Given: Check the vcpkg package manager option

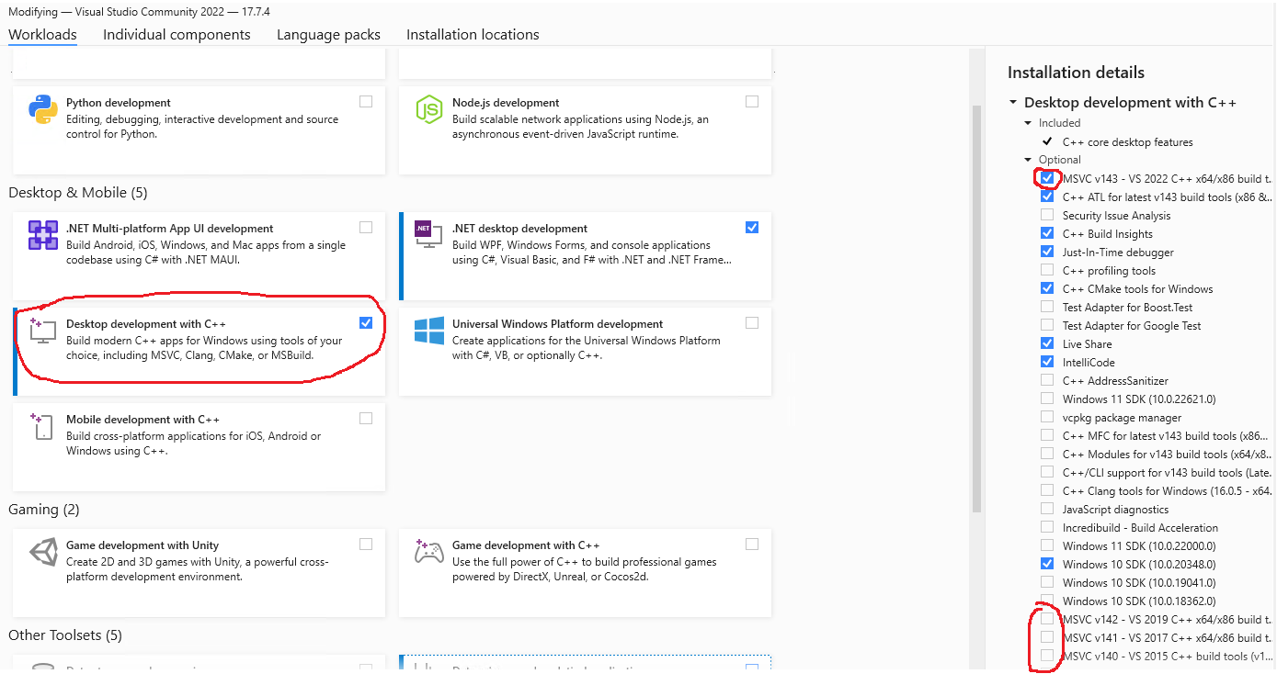Looking at the screenshot, I should [x=1047, y=417].
